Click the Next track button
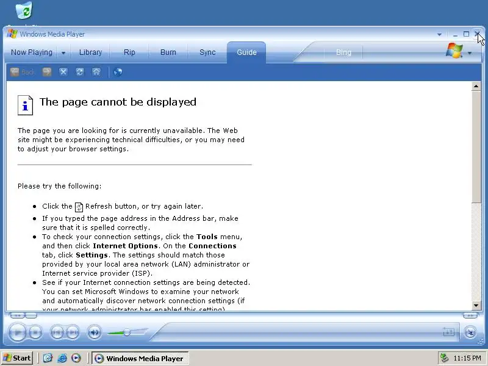 point(73,332)
